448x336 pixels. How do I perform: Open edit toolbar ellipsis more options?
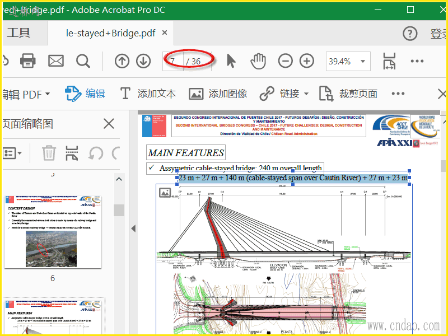pyautogui.click(x=398, y=94)
